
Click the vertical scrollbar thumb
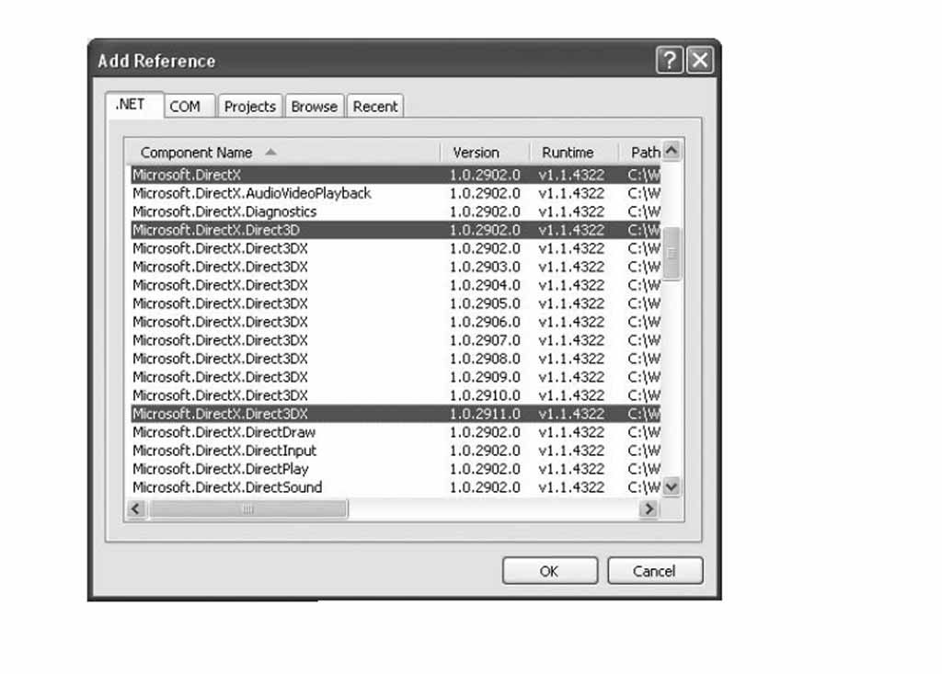(672, 254)
